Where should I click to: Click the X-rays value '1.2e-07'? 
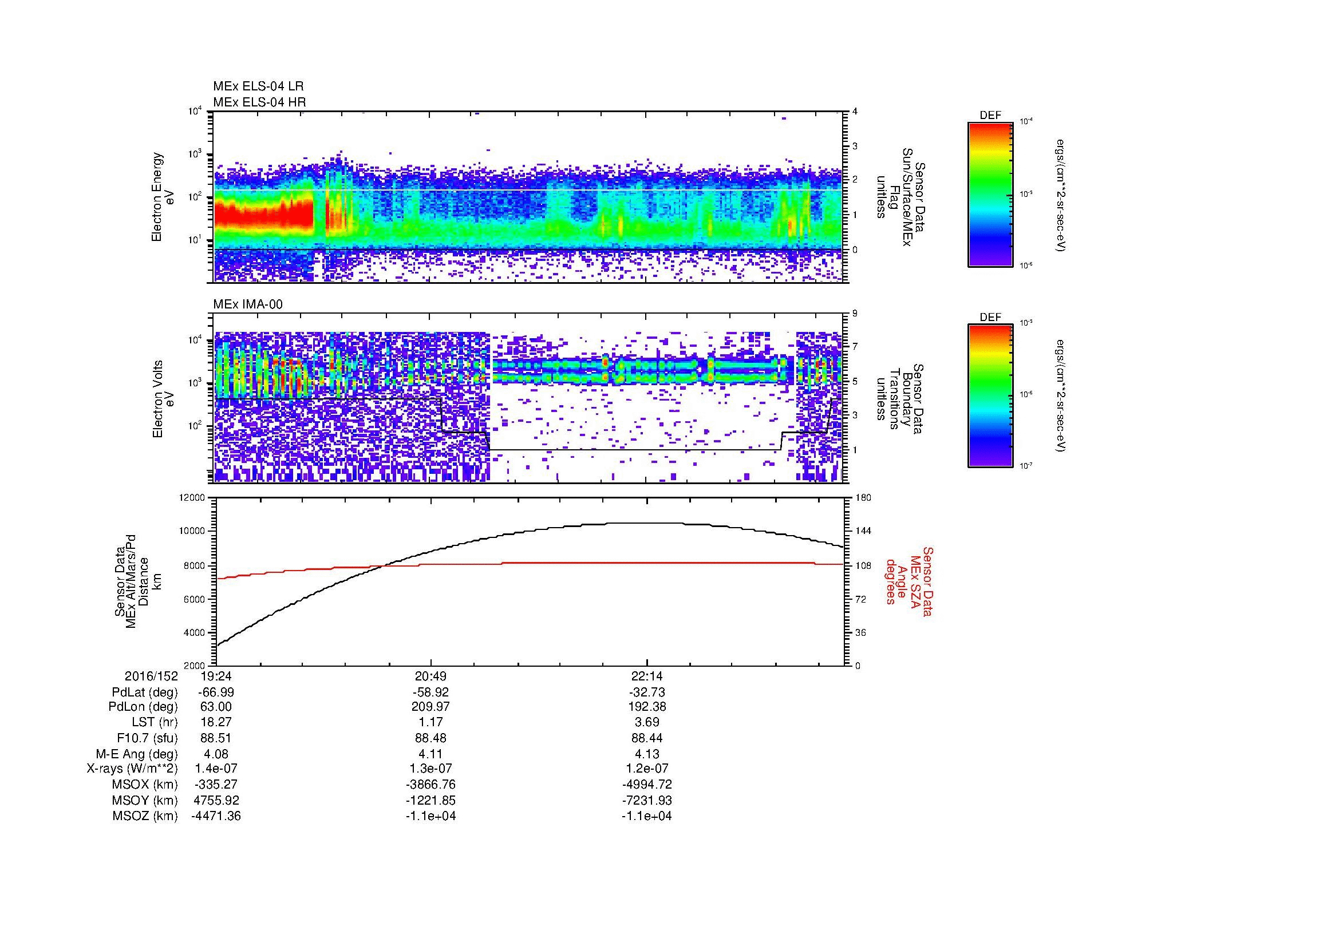(x=647, y=769)
